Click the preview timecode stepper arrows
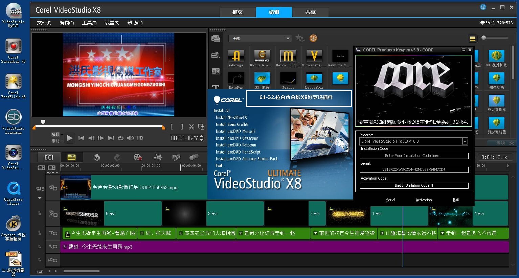The image size is (519, 278). click(x=202, y=138)
